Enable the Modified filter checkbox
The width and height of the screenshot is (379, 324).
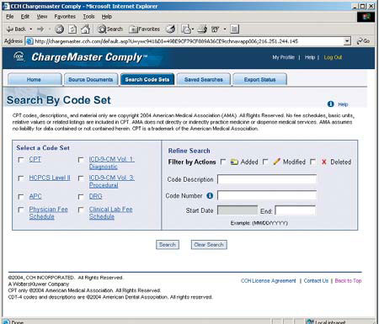(x=265, y=162)
